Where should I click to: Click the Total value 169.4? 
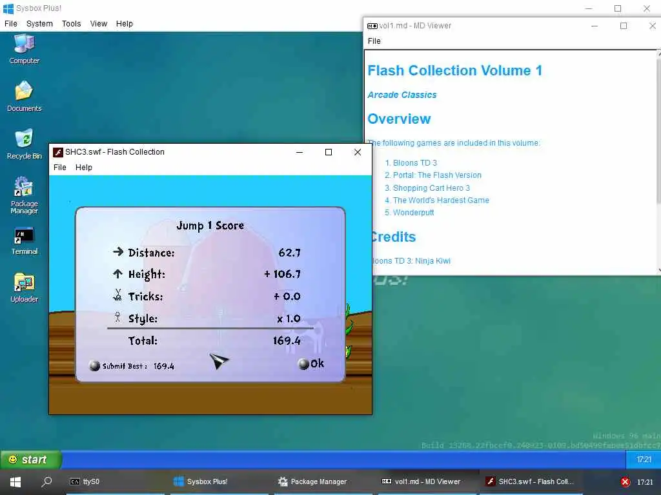[x=287, y=340]
